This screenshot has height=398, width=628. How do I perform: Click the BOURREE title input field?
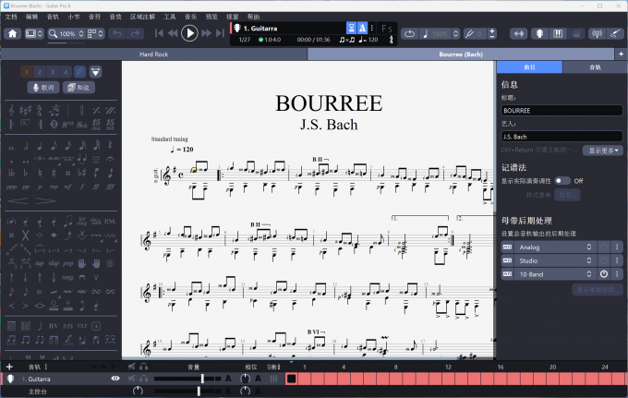pyautogui.click(x=562, y=110)
